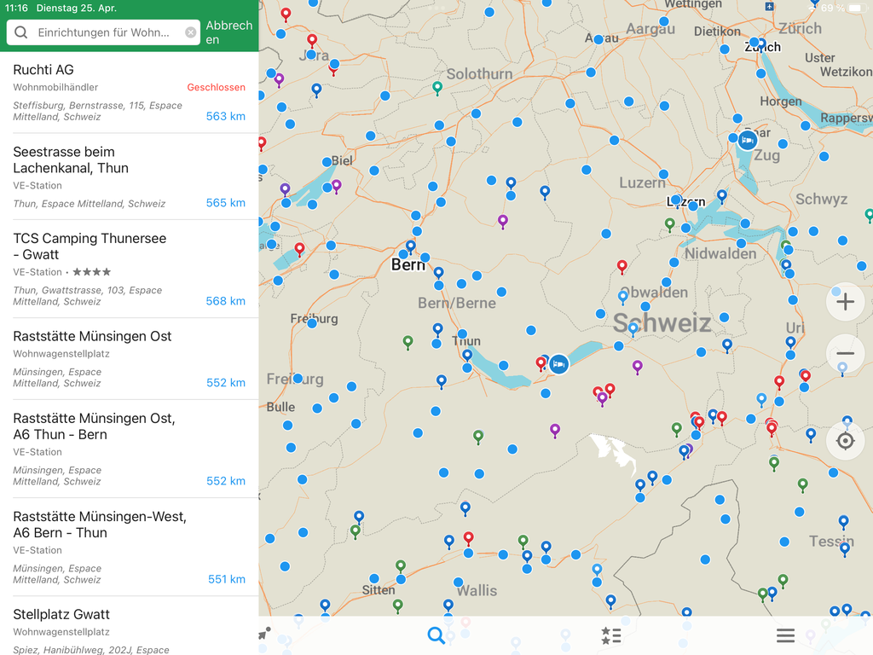Tap blue pin at Bern city
Screen dimensions: 873x655
pos(410,246)
